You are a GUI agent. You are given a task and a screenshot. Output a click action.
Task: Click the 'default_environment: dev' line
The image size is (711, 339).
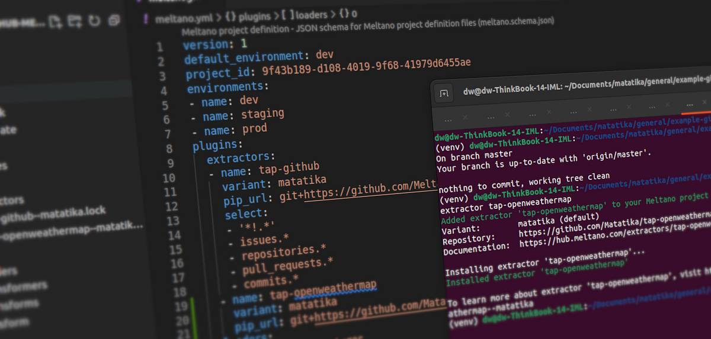259,56
